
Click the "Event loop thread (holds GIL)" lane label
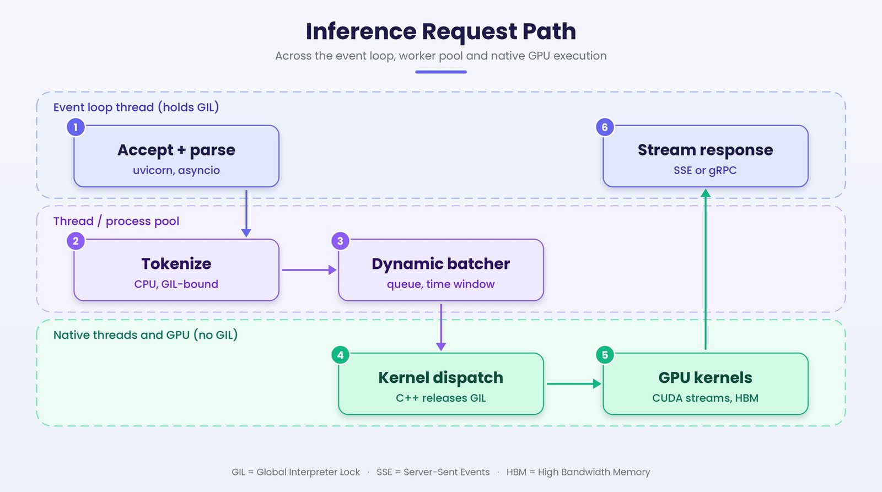pos(136,107)
